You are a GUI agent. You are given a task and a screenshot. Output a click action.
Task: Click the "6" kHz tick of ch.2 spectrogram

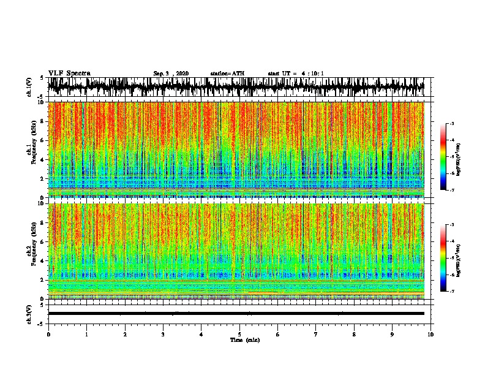coord(43,242)
